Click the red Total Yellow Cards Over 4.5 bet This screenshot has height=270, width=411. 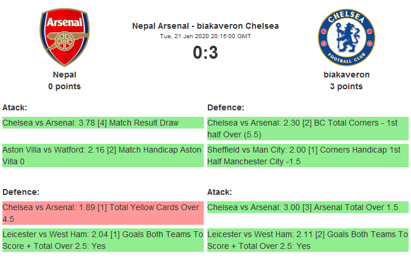click(103, 212)
